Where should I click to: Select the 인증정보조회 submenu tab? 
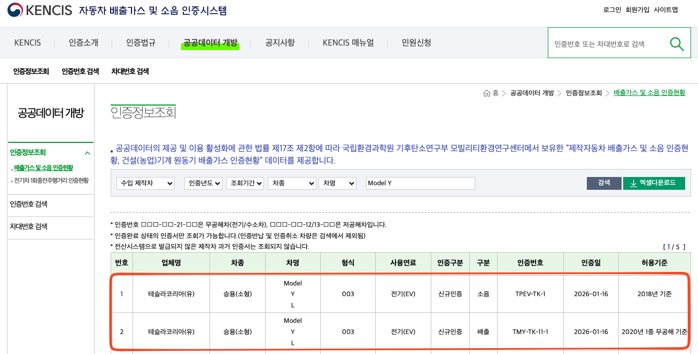click(x=31, y=71)
